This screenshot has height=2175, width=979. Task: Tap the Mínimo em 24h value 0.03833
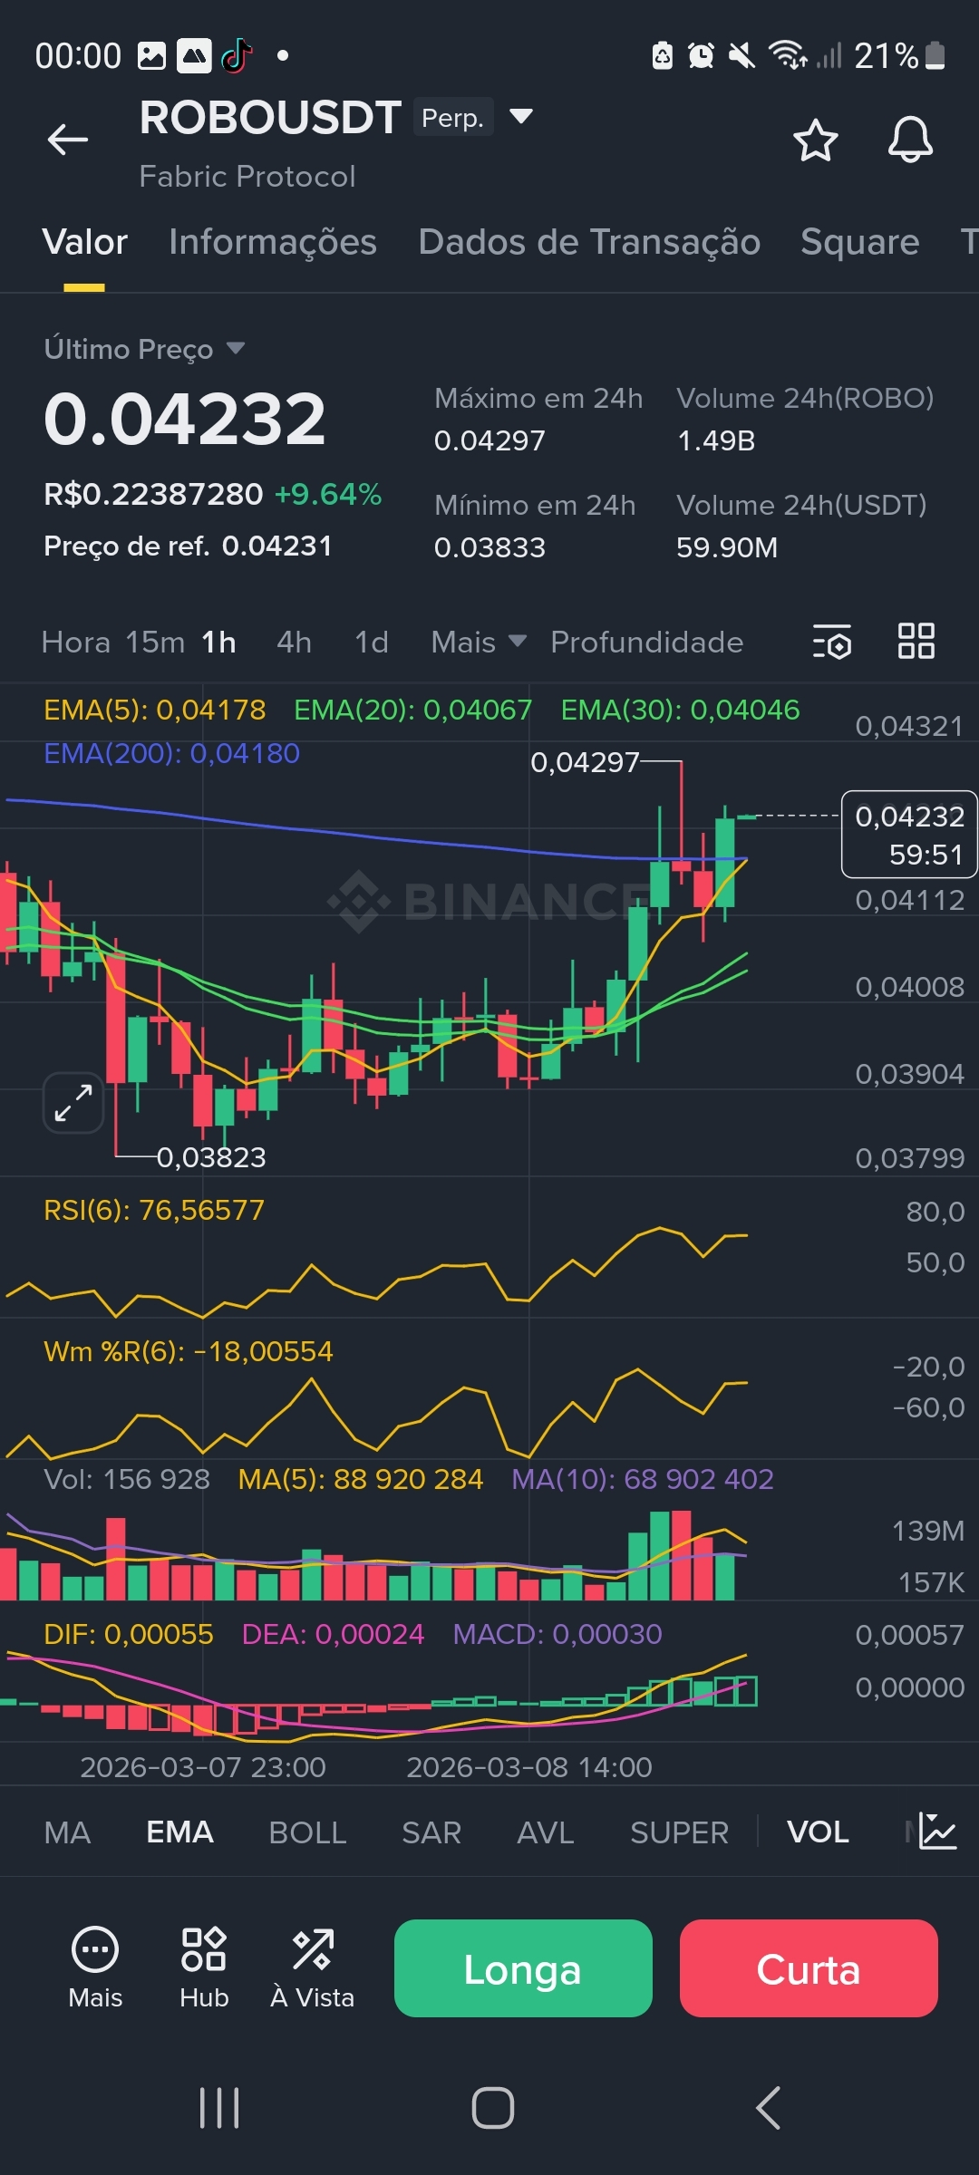point(489,547)
